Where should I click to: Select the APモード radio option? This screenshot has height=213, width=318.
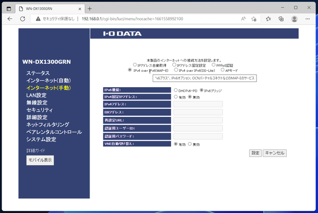(x=223, y=70)
